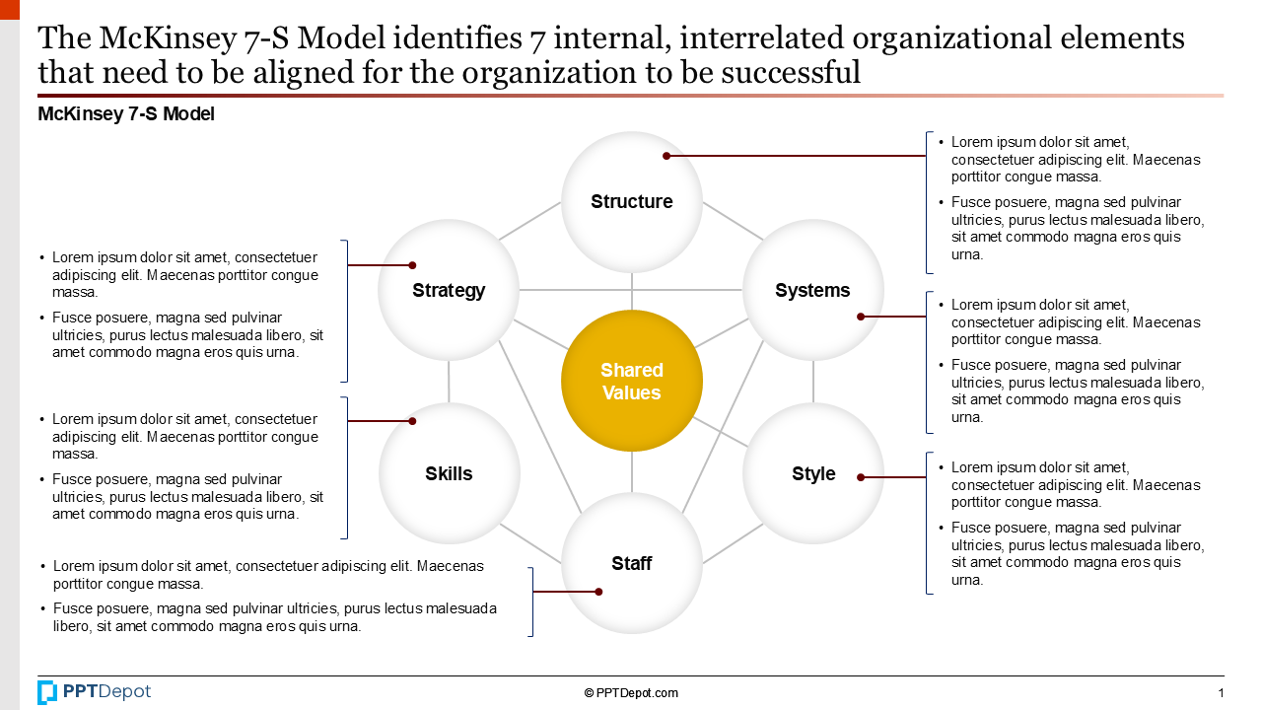Screen dimensions: 1262x710
Task: Select the Strategy circle
Action: point(449,290)
